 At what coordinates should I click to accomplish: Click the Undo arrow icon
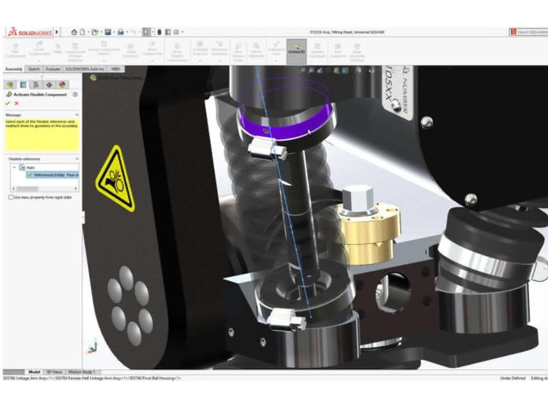(x=134, y=32)
